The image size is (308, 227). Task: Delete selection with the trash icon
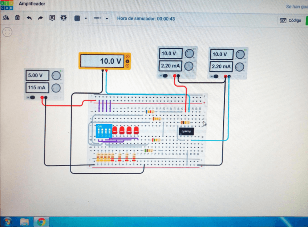(x=17, y=18)
